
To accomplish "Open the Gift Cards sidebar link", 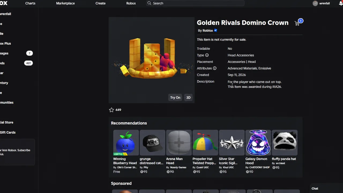I will 8,132.
